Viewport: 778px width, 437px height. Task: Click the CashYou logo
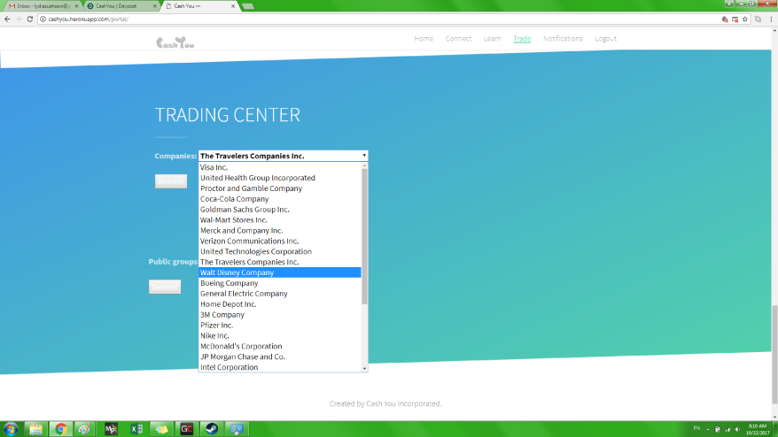[175, 42]
